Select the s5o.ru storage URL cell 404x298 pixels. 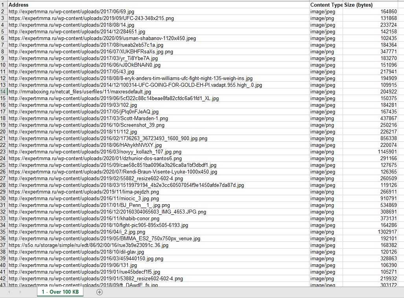(x=88, y=245)
